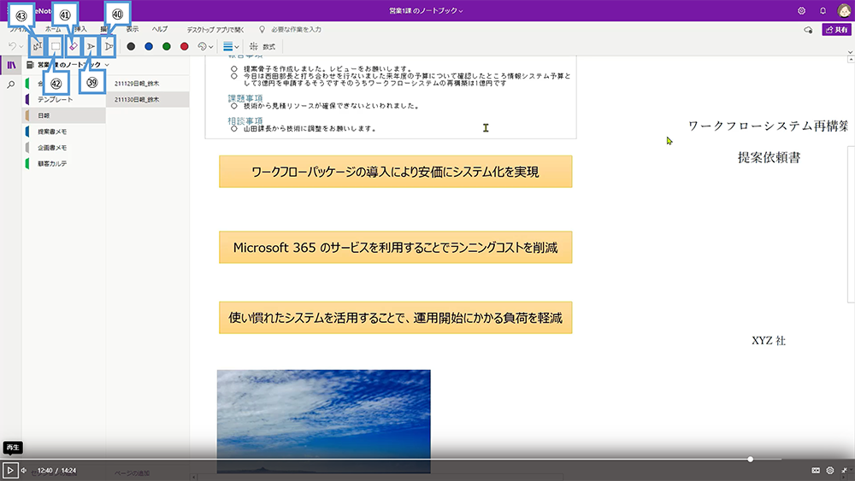Open the user account avatar
The image size is (855, 481).
pyautogui.click(x=844, y=11)
